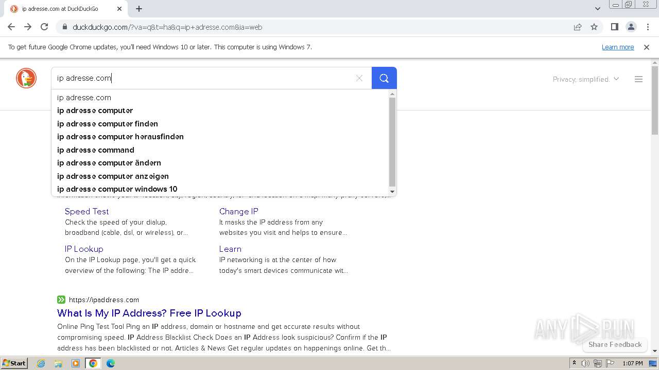659x370 pixels.
Task: Launch Internet Explorer from taskbar
Action: tap(41, 363)
